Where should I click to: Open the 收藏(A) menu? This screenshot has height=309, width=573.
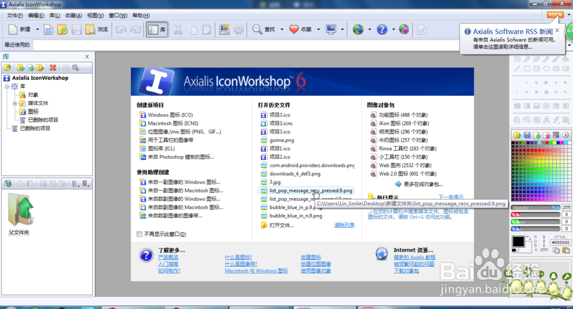(x=73, y=15)
